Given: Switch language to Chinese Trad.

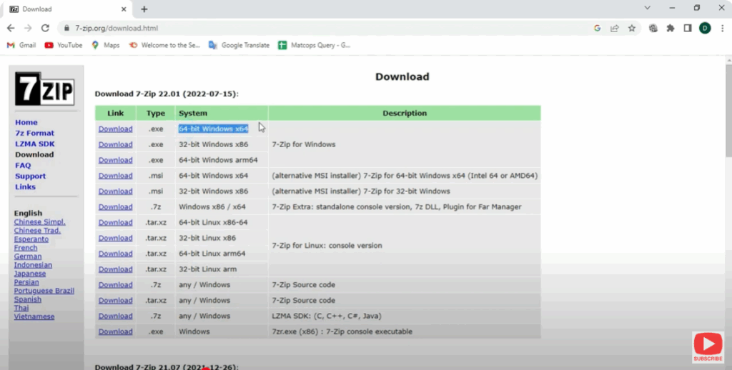Looking at the screenshot, I should (37, 231).
